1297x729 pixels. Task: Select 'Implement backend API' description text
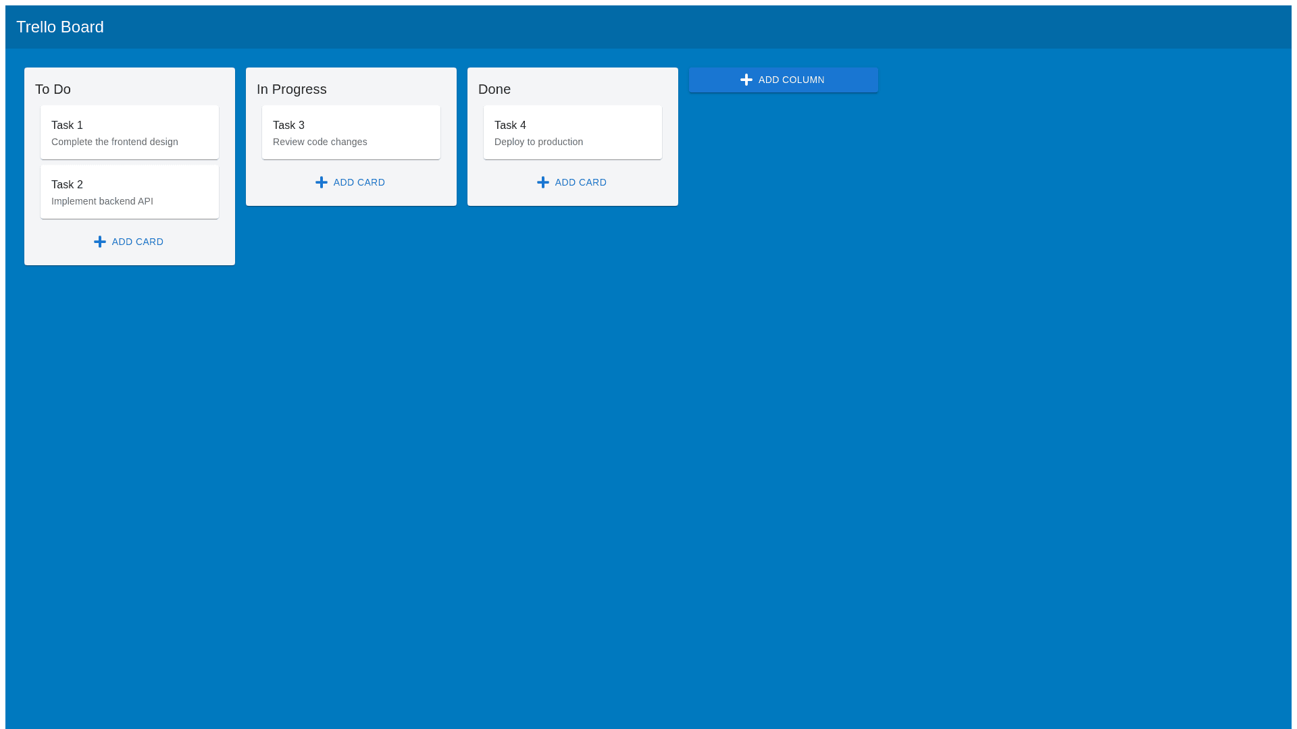tap(102, 201)
